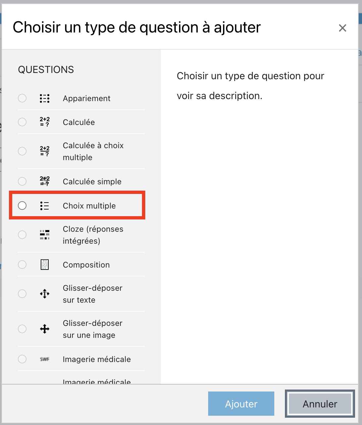Close the question type dialog
The height and width of the screenshot is (425, 362).
(x=342, y=28)
